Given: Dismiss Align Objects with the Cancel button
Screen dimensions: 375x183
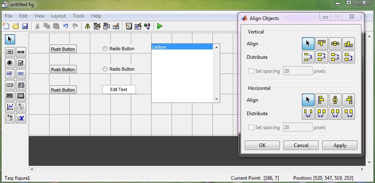Looking at the screenshot, I should click(x=301, y=145).
